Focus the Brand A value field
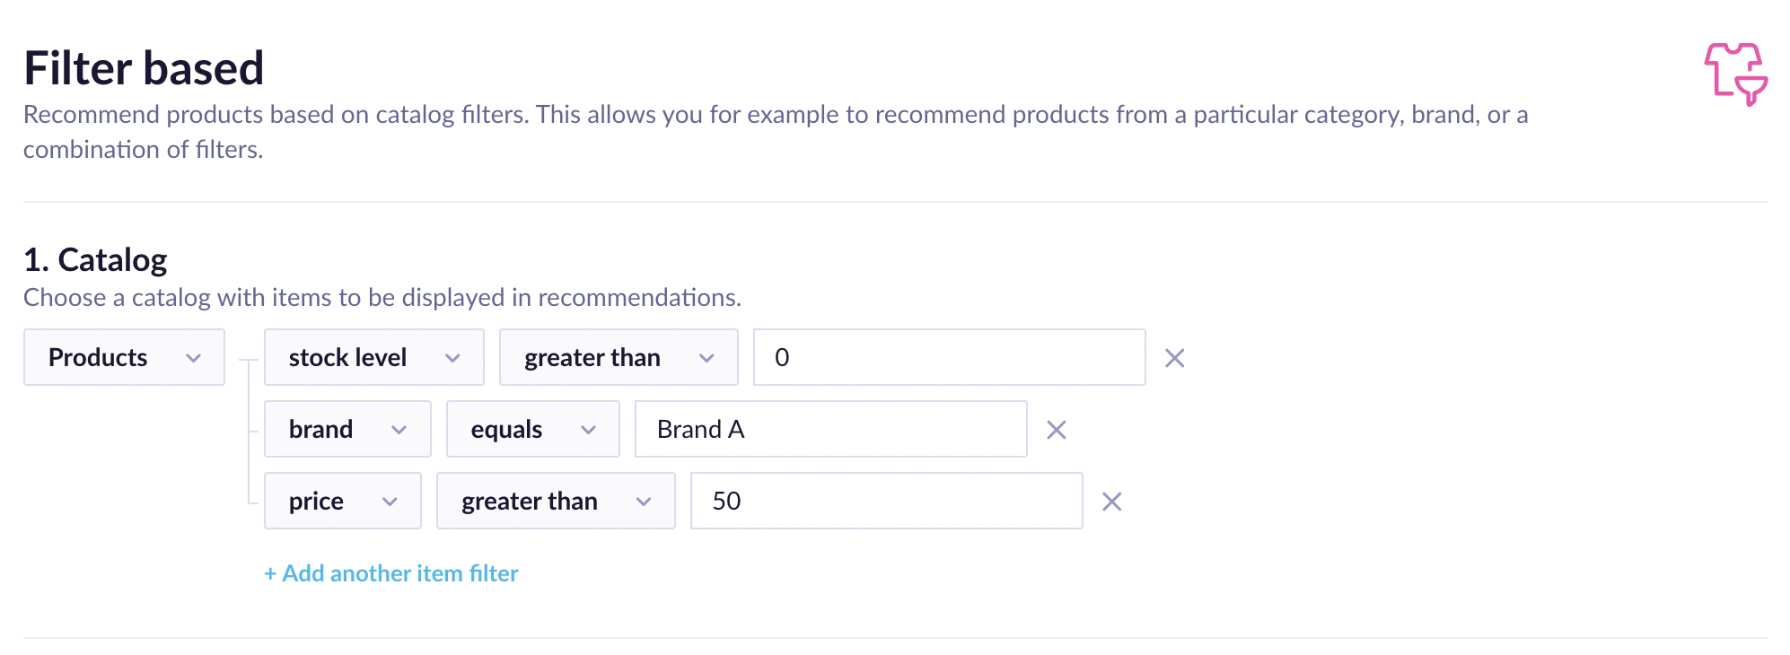Screen dimensions: 1790x655 [830, 429]
